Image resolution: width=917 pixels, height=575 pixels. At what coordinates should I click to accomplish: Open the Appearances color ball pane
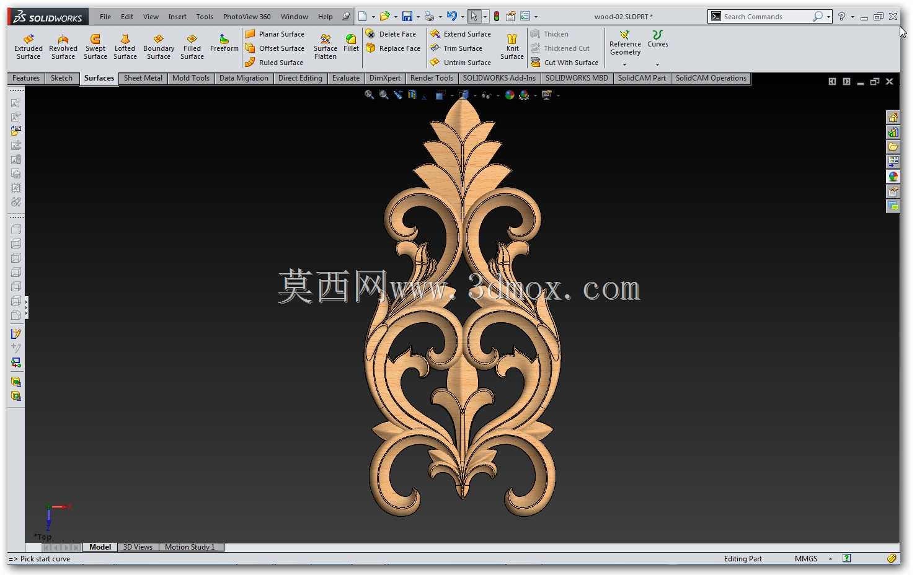pos(893,177)
